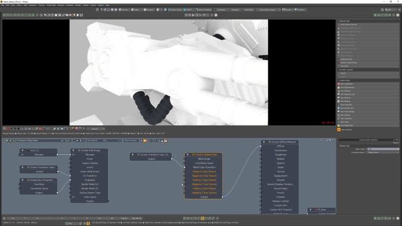Select Positive X Axis Texture channel
Screen dimensions: 402x226
pos(204,171)
